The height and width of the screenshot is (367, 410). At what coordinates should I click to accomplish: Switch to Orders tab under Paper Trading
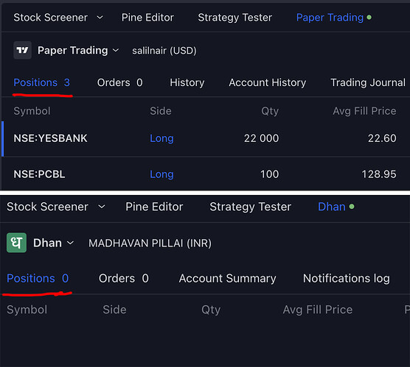[x=119, y=82]
